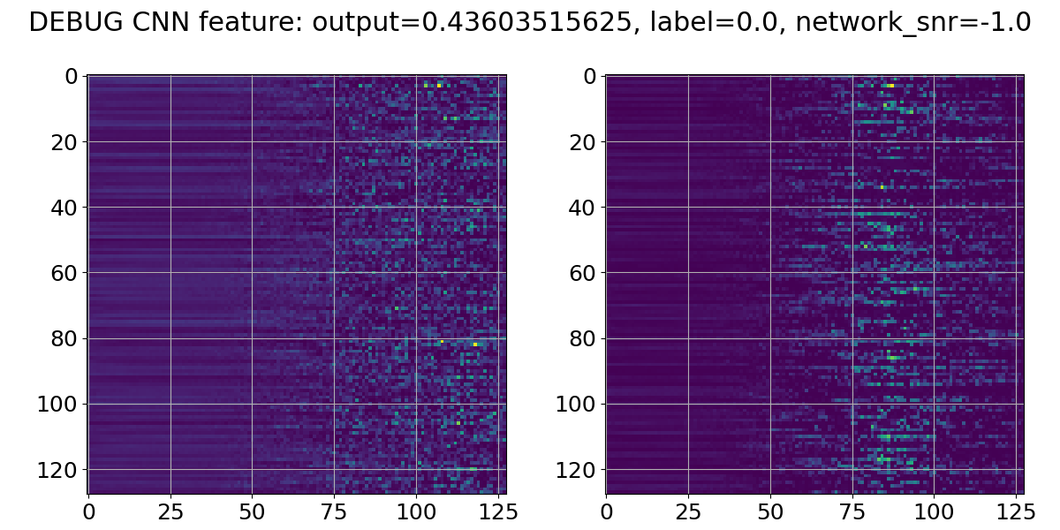This screenshot has height=530, width=1060.
Task: Select y-axis tick label 100 of left heatmap
Action: [x=59, y=404]
